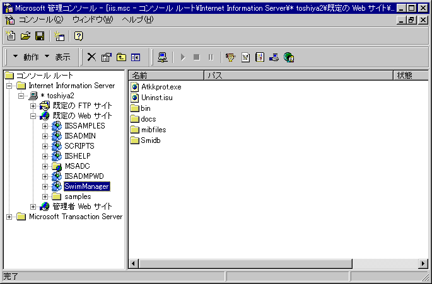The width and height of the screenshot is (432, 284).
Task: Click the Uninst.isu file icon
Action: [x=135, y=98]
